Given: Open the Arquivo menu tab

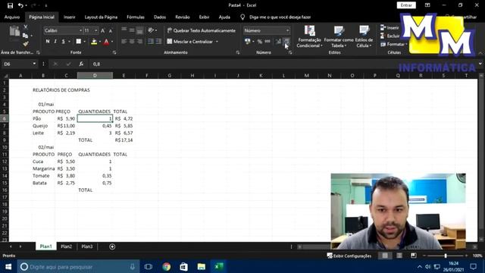Looking at the screenshot, I should click(x=12, y=17).
